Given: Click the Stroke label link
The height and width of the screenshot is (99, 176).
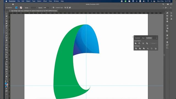Looking at the screenshot, I should pyautogui.click(x=26, y=8).
